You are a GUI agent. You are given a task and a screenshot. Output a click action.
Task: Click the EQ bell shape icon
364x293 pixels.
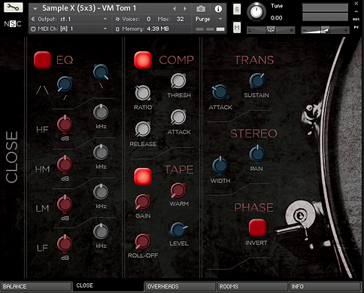42,90
